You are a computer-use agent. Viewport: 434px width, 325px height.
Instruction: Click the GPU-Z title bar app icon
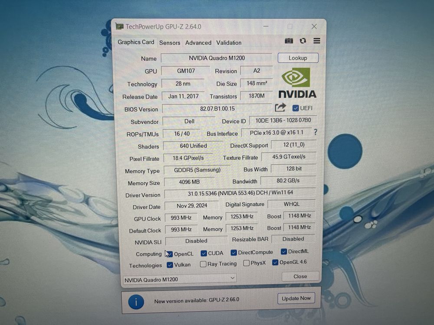pos(119,26)
